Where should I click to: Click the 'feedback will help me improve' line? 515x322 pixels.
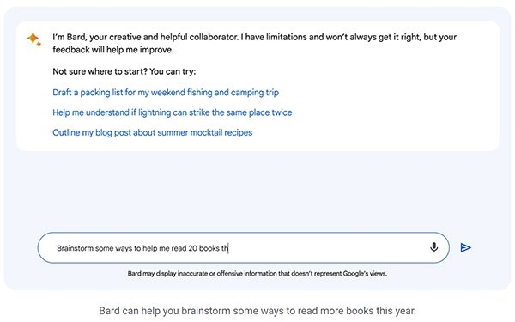click(113, 50)
